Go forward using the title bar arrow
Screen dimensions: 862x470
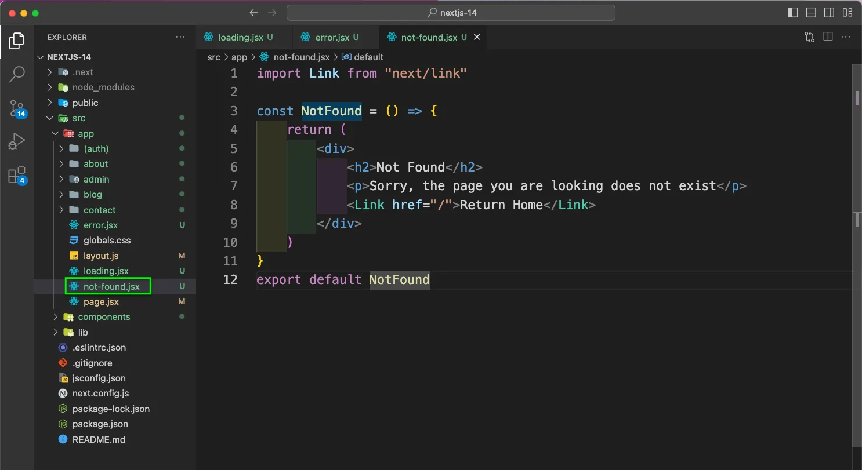point(272,13)
